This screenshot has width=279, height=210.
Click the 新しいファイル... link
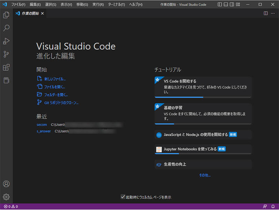tap(55, 79)
